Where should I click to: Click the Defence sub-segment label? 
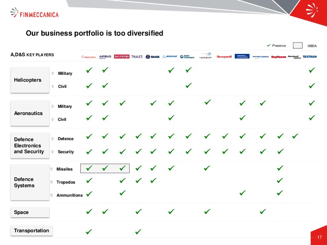[65, 139]
